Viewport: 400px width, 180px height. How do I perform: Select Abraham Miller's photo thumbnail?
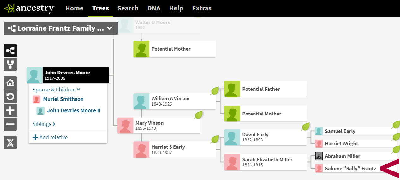click(x=319, y=156)
